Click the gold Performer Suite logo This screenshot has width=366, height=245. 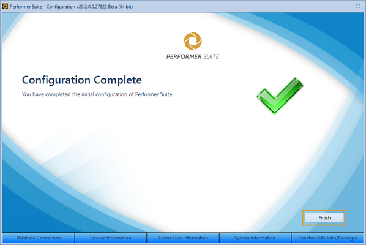(x=193, y=41)
